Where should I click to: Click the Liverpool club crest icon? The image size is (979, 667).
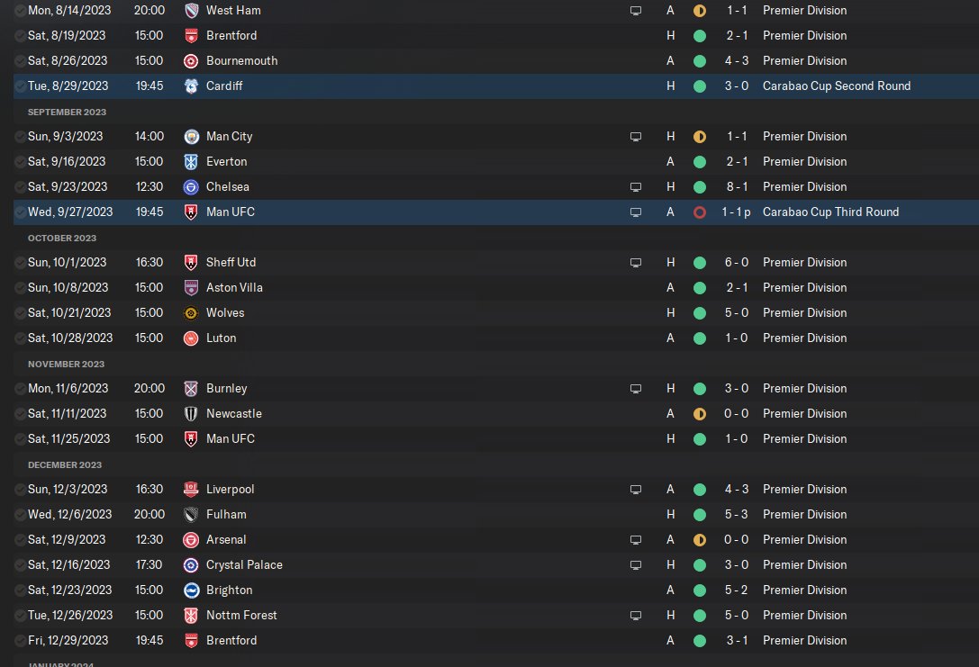(x=191, y=490)
